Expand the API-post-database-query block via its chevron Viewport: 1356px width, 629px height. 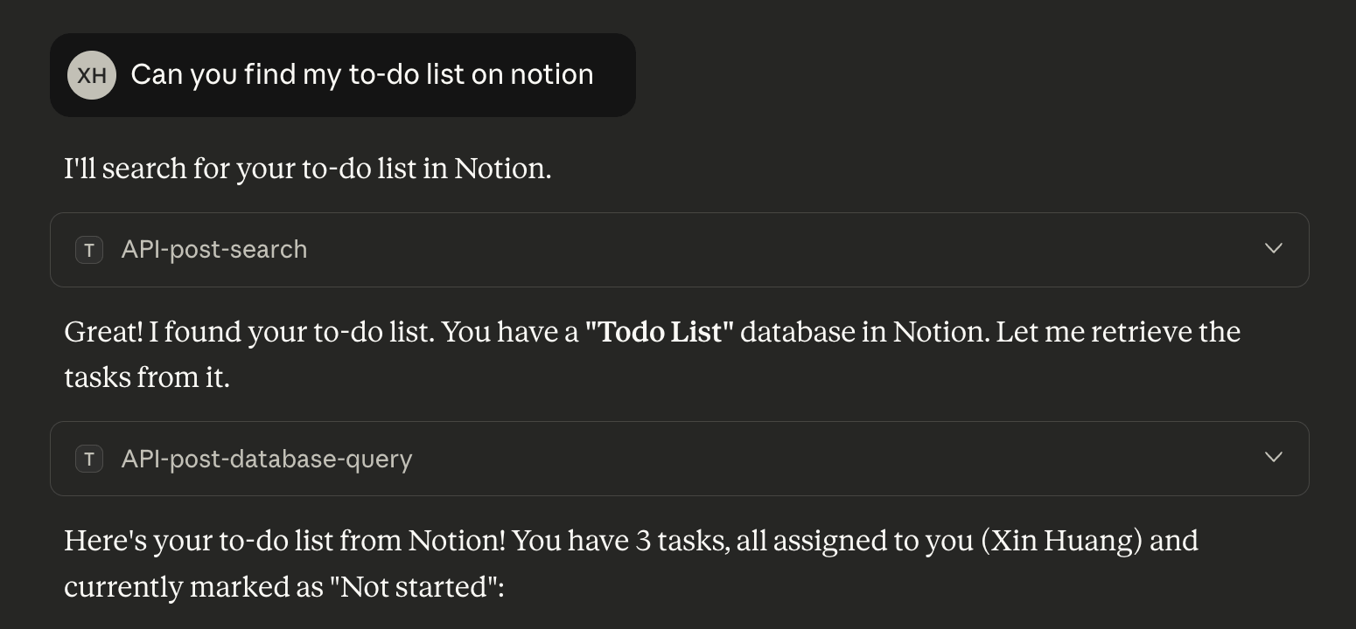(x=1274, y=457)
